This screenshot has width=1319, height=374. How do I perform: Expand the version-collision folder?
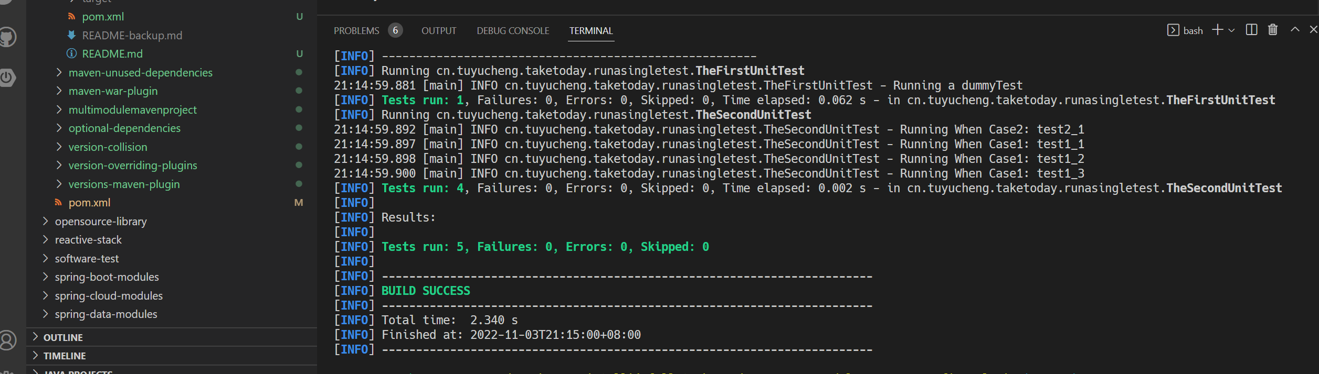coord(108,147)
